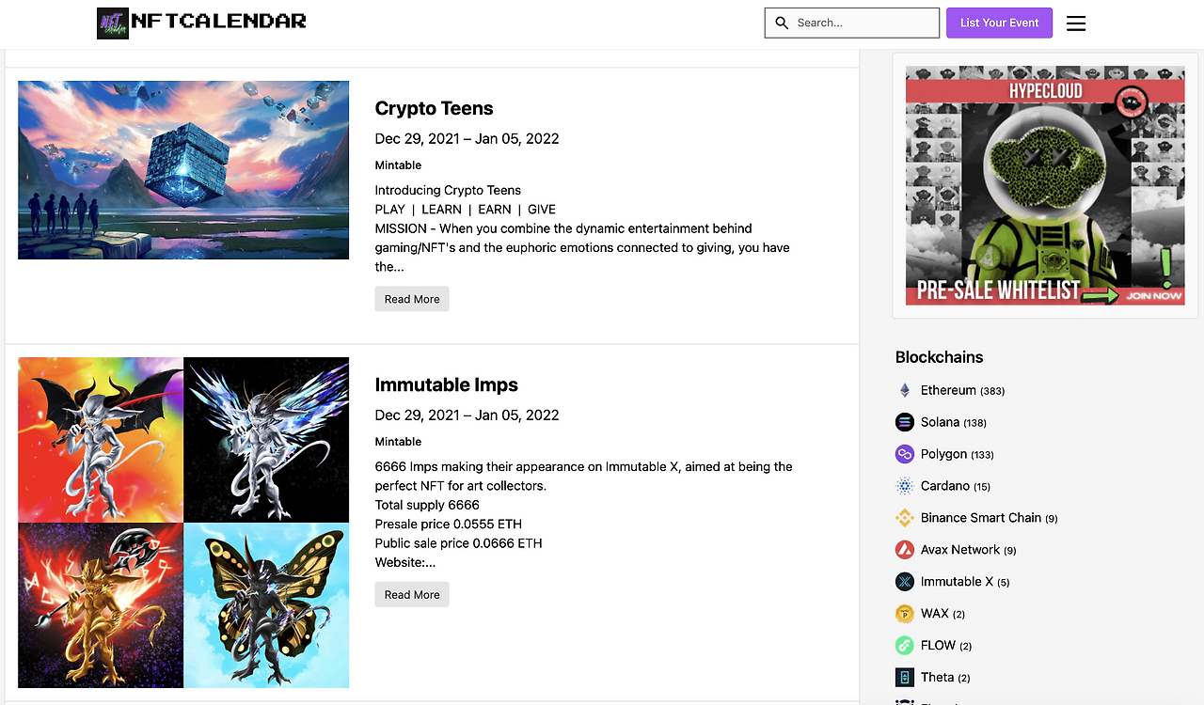
Task: Open the Immutable Imps thumbnail image
Action: point(183,523)
